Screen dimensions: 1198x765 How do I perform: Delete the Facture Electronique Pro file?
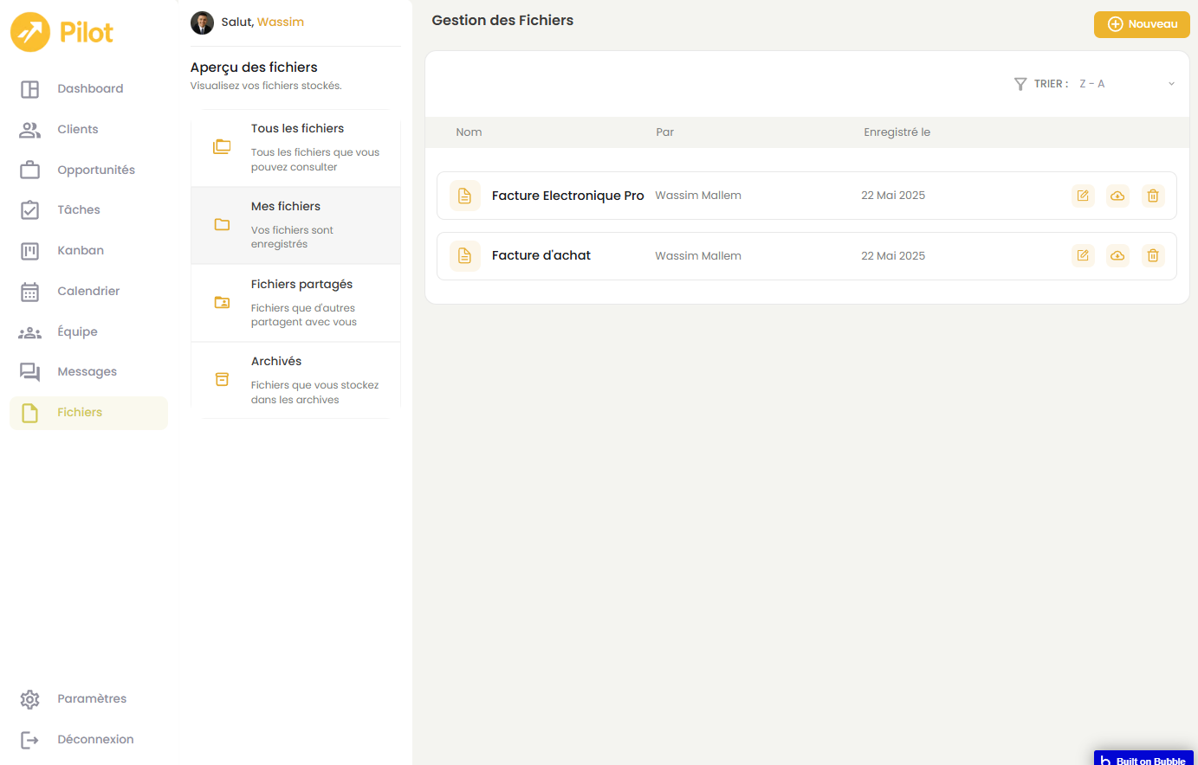[x=1152, y=196]
